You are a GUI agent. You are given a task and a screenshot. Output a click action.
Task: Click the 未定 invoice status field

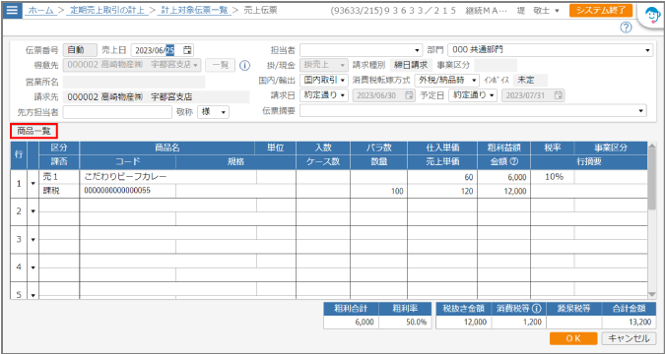530,80
